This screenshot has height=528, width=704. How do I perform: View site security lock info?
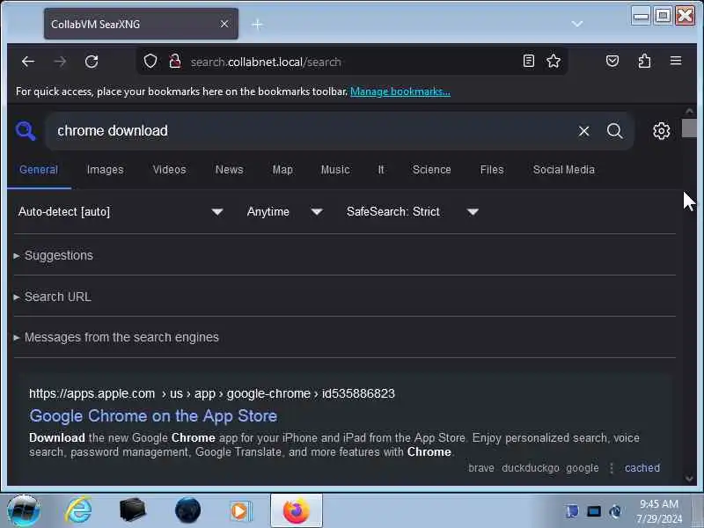(174, 61)
